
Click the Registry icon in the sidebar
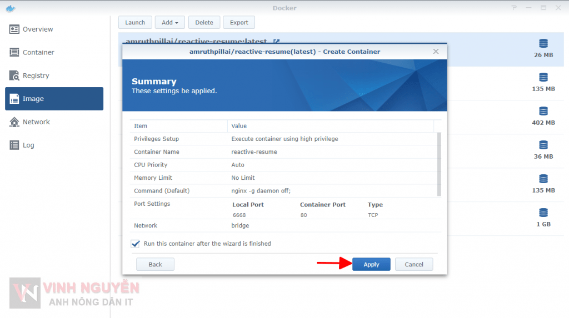[14, 75]
